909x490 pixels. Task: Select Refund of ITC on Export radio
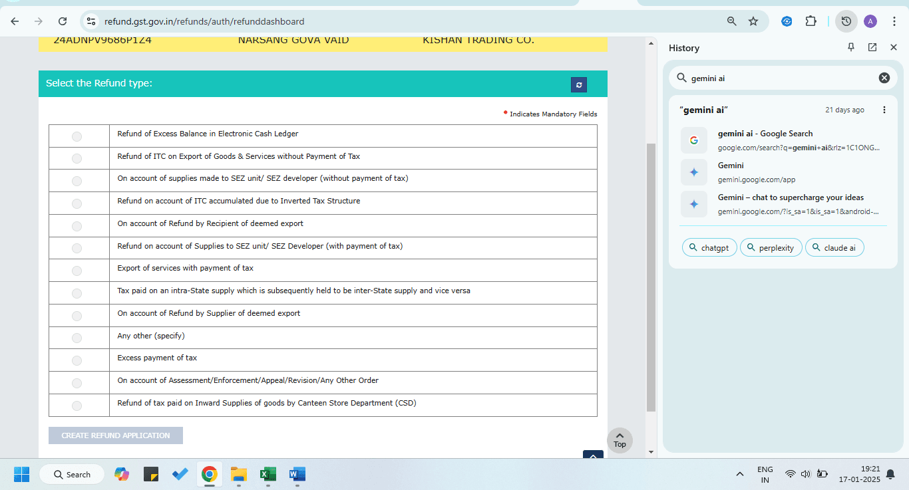coord(77,158)
